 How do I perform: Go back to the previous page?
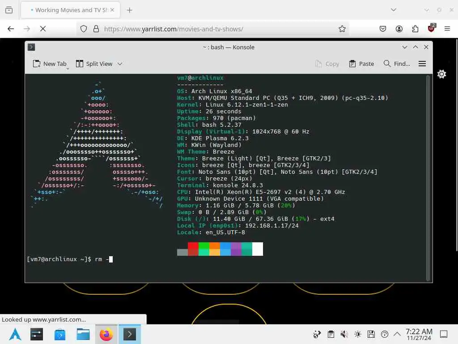point(11,29)
